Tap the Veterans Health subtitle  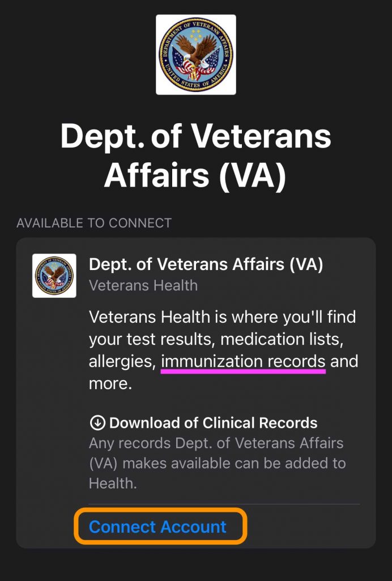[x=143, y=285]
